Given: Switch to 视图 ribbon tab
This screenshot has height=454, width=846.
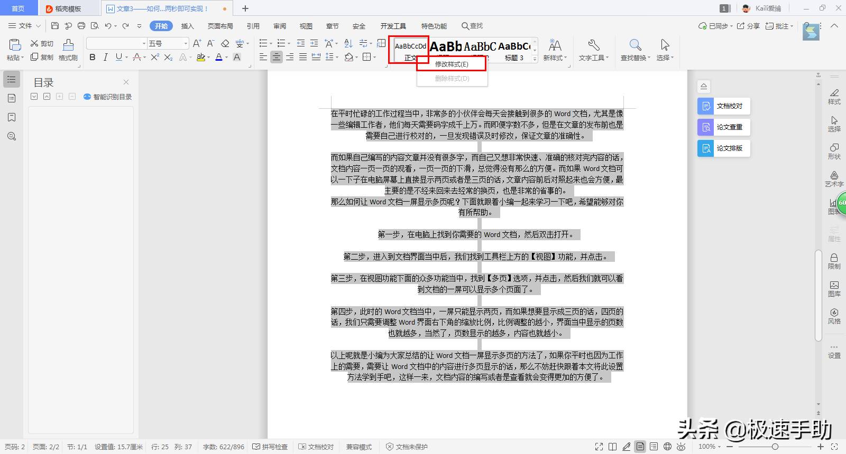Looking at the screenshot, I should pos(306,26).
